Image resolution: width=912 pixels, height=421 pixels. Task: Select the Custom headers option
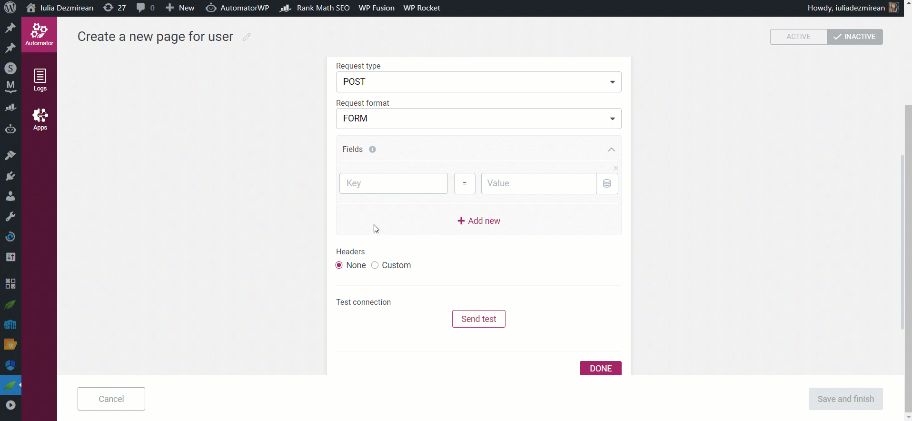tap(375, 265)
